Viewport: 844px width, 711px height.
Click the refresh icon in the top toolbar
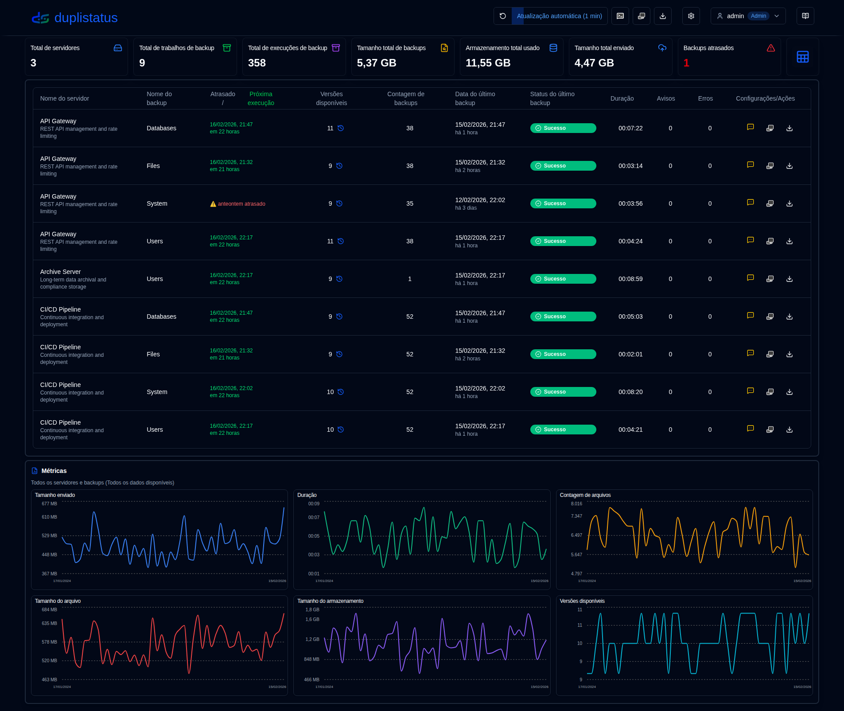pyautogui.click(x=503, y=16)
